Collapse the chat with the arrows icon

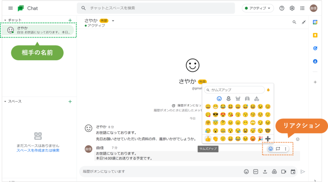[x=304, y=22]
